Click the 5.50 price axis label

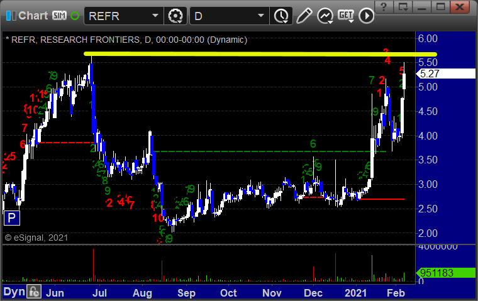pyautogui.click(x=428, y=62)
